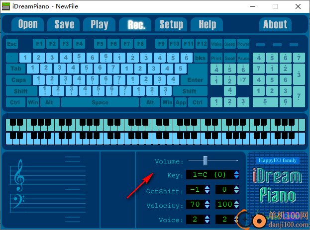
Task: Click the F11 virtual key
Action: pos(188,44)
